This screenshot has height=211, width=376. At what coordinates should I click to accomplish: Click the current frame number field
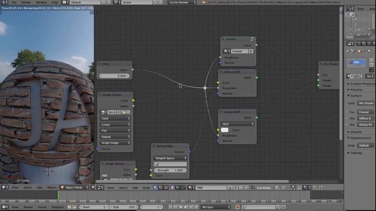point(152,207)
